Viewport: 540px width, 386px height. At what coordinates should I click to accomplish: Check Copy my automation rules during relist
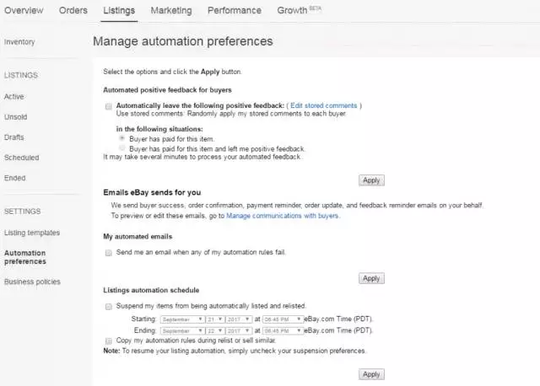point(109,341)
